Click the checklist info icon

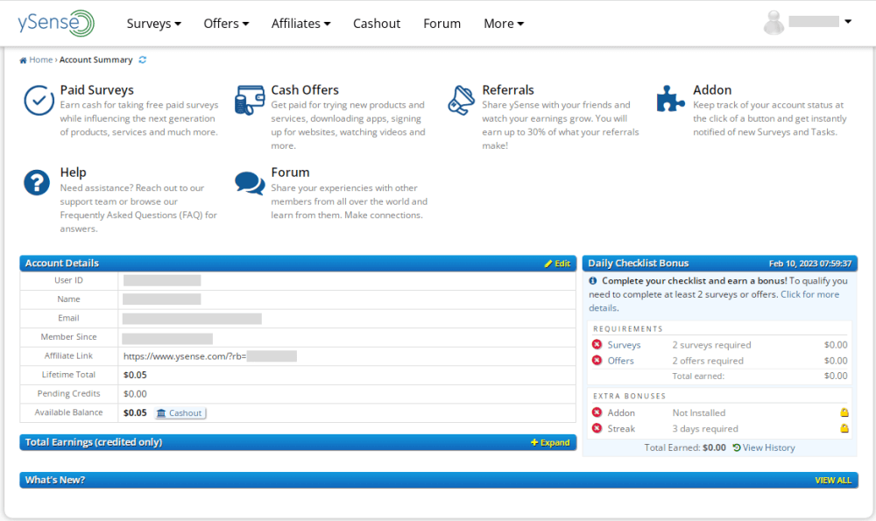[593, 281]
